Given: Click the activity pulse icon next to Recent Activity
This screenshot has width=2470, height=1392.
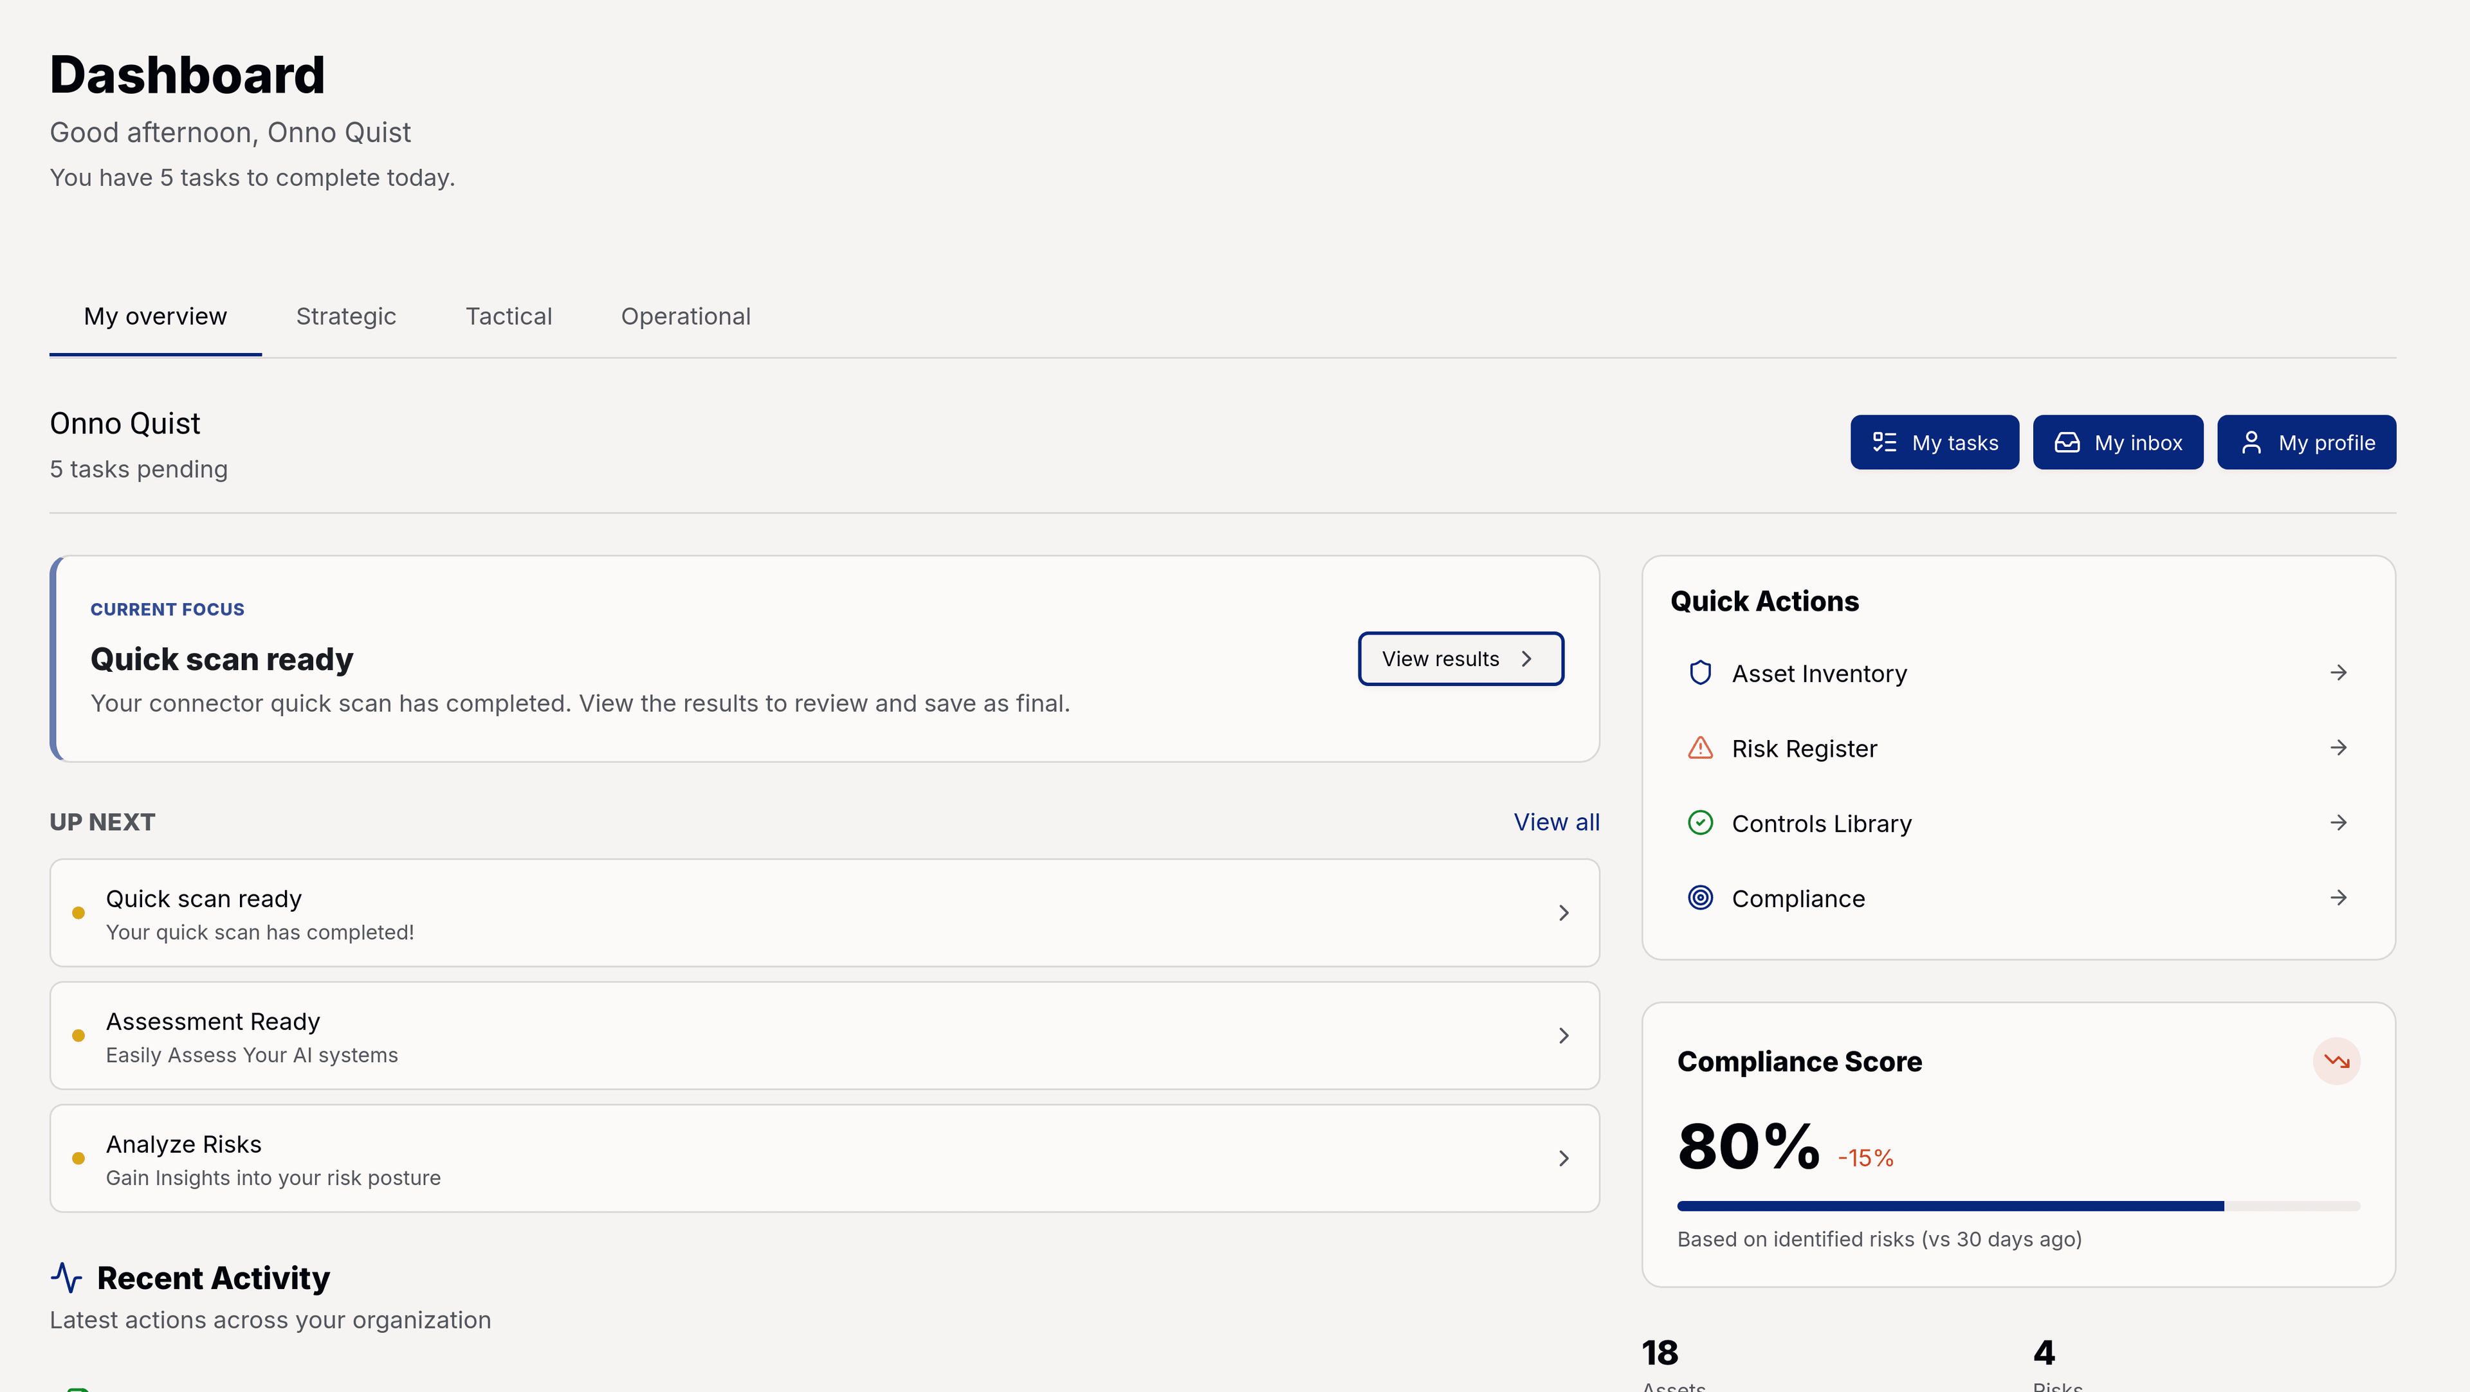Looking at the screenshot, I should 66,1278.
